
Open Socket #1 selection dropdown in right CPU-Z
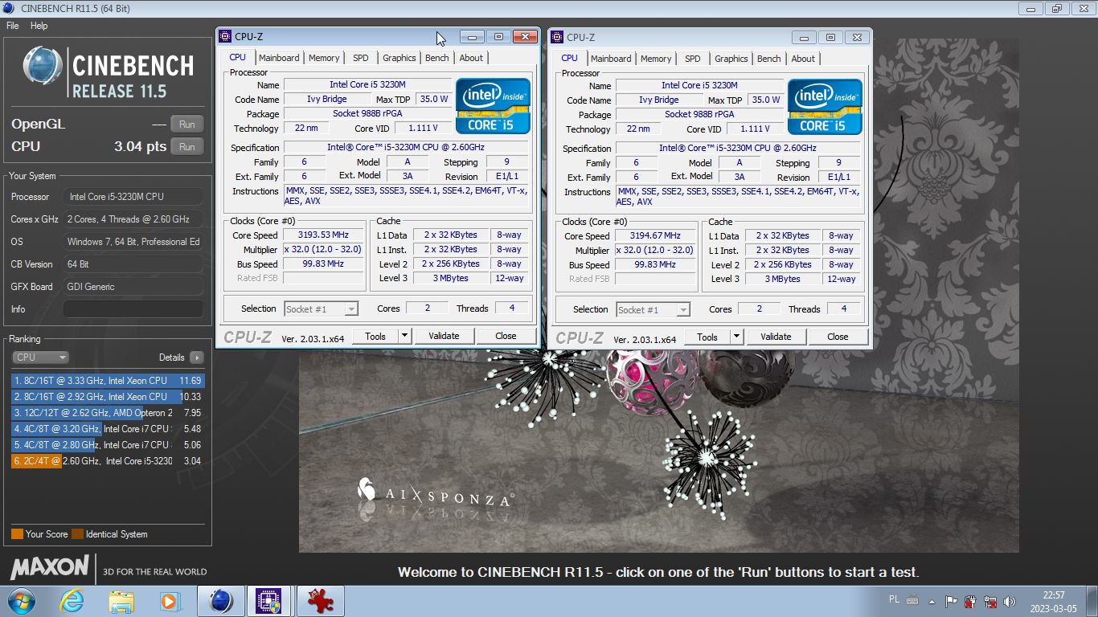click(x=653, y=309)
